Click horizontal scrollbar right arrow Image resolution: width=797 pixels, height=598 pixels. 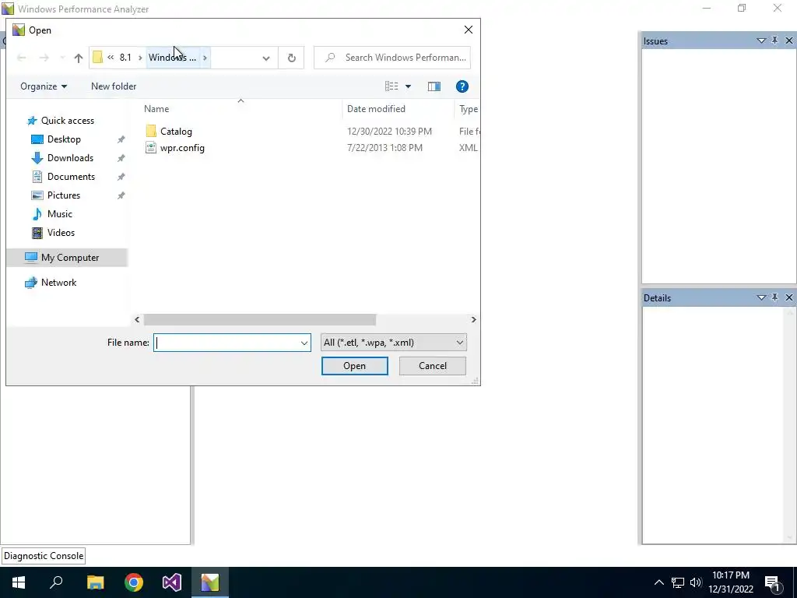pos(474,320)
